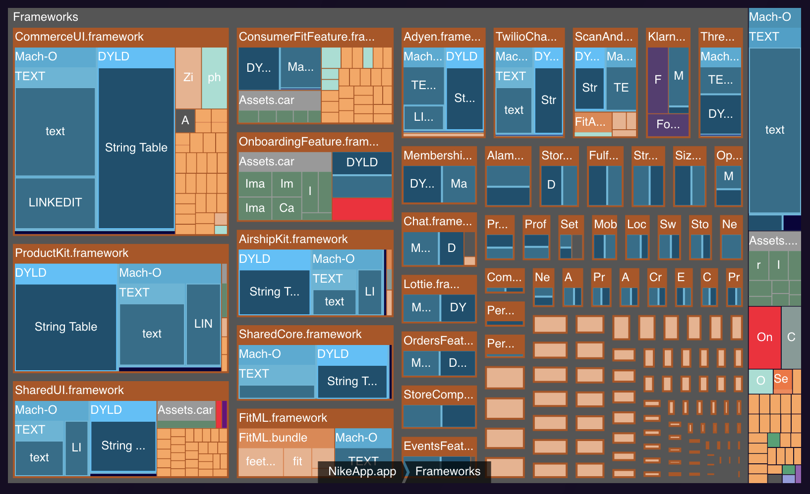810x494 pixels.
Task: Select the Com... framework cell
Action: (505, 281)
